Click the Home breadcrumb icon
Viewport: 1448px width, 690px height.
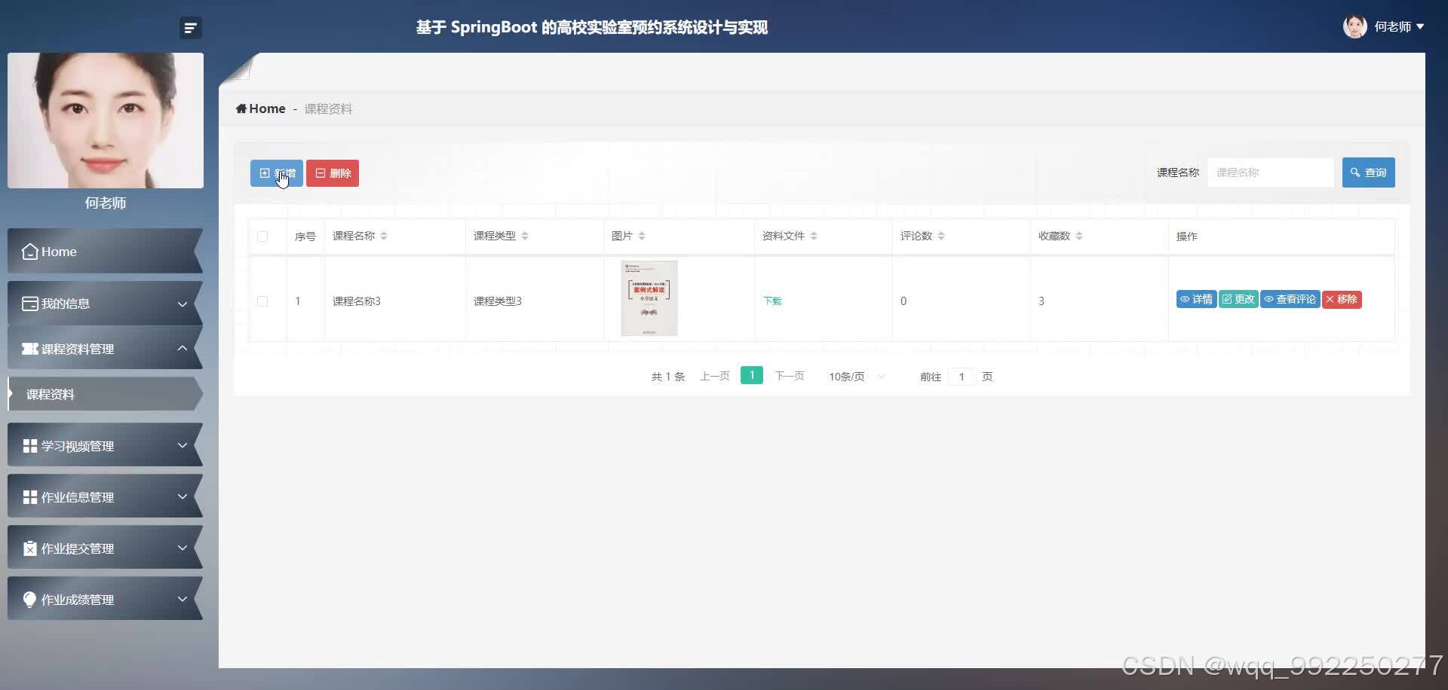(241, 108)
